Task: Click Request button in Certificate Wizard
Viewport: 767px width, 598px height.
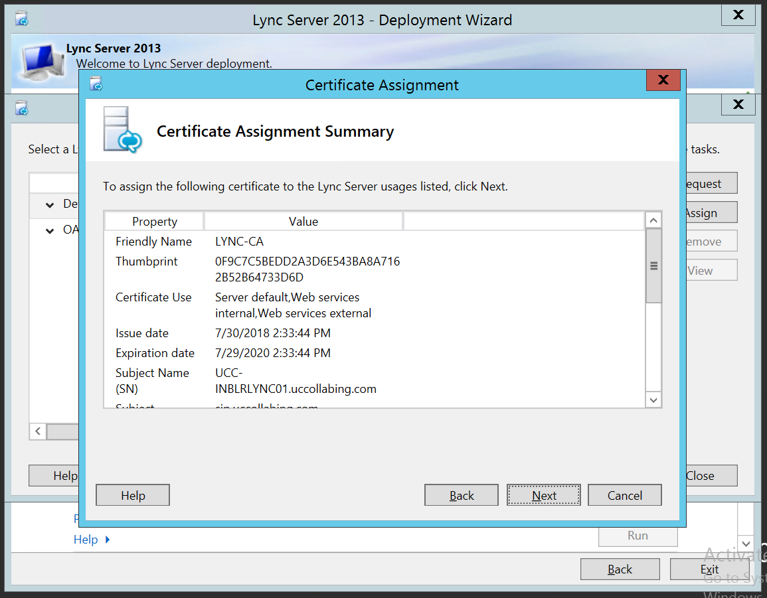Action: click(712, 183)
